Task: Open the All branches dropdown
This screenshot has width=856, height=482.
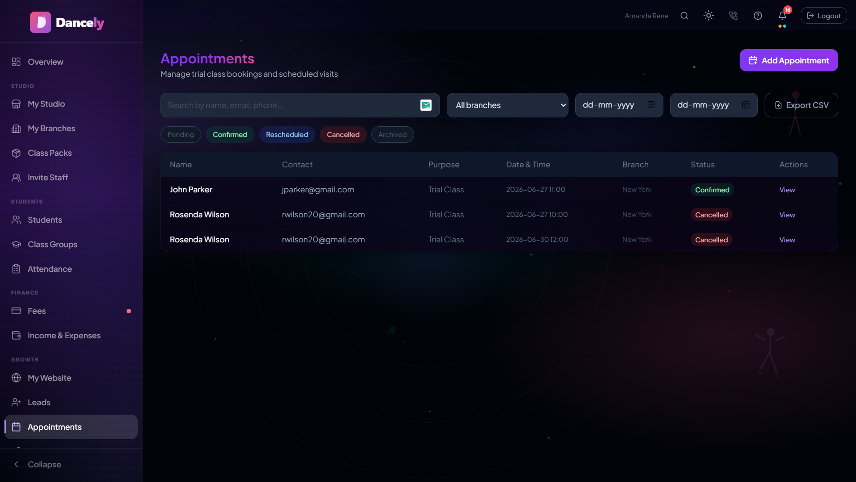Action: (x=507, y=105)
